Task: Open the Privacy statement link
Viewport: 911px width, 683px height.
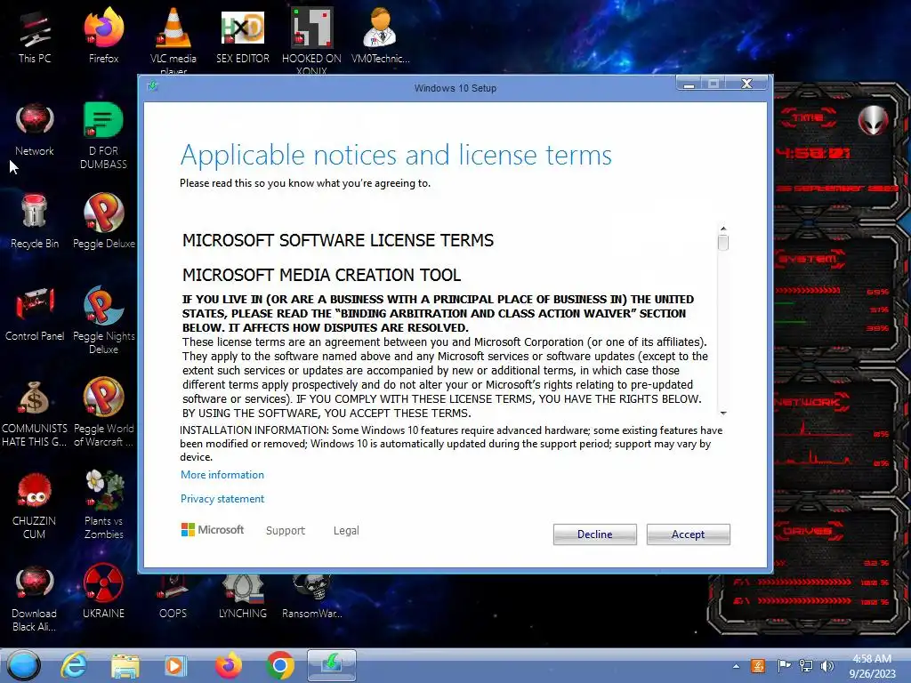Action: pyautogui.click(x=222, y=499)
